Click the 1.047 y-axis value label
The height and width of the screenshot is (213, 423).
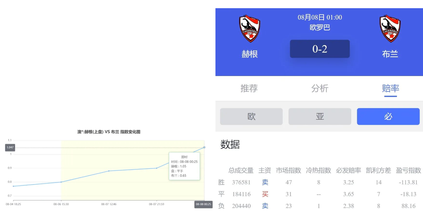(10, 148)
